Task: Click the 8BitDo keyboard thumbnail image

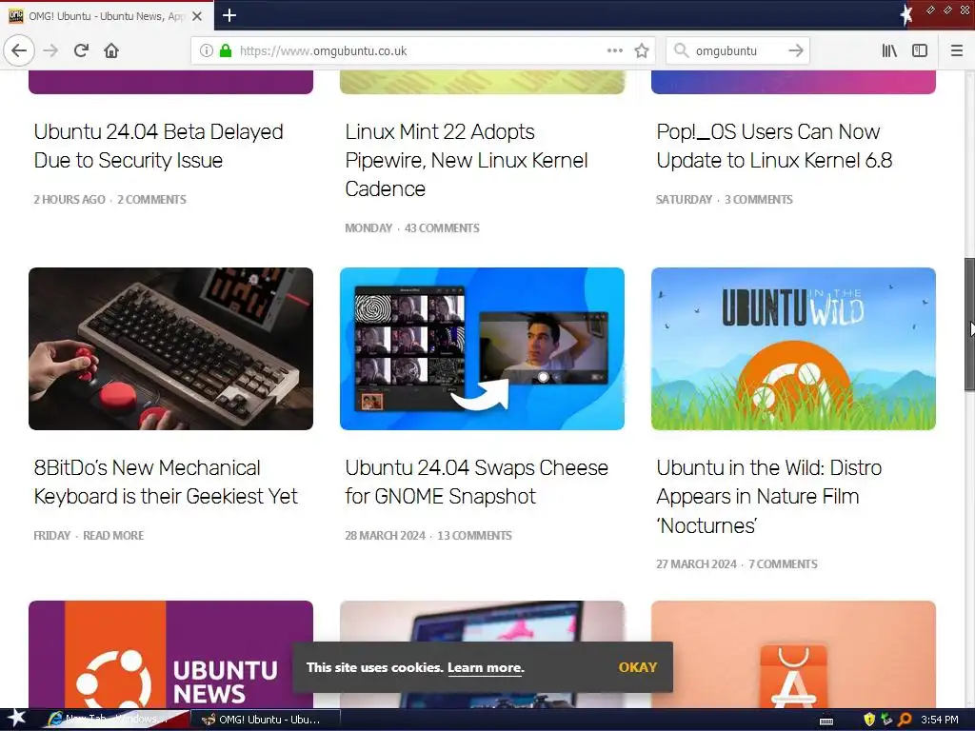Action: click(171, 348)
